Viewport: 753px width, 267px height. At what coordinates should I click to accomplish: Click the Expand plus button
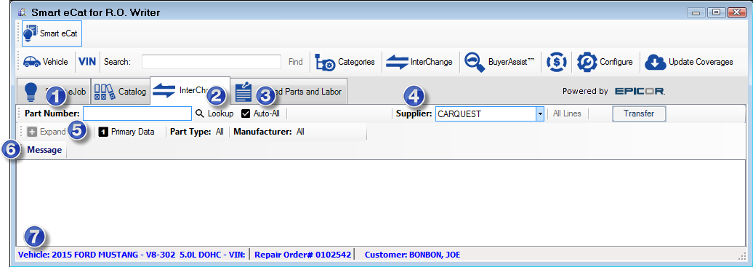point(46,132)
